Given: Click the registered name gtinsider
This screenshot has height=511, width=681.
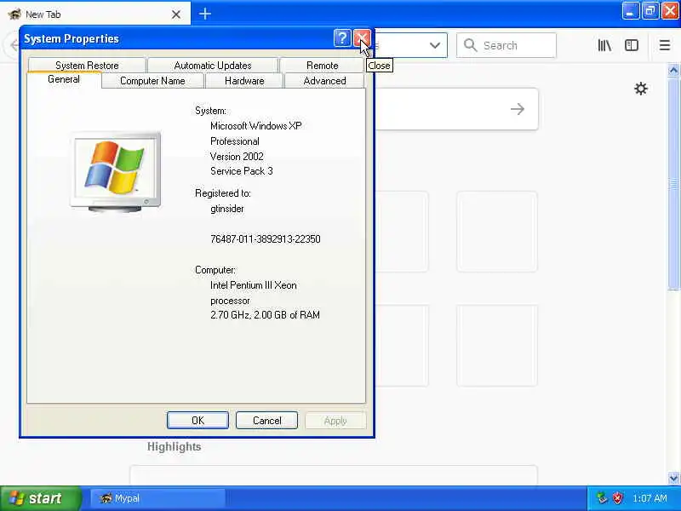Looking at the screenshot, I should 227,209.
